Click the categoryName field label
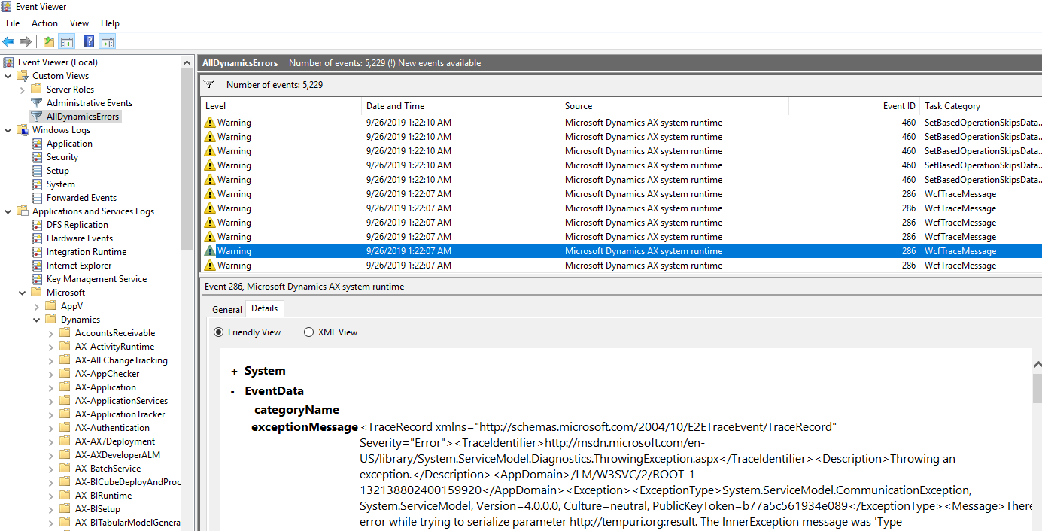1042x531 pixels. 296,410
